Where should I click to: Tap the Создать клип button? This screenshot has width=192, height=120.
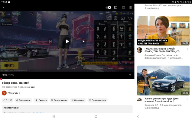(x=59, y=100)
